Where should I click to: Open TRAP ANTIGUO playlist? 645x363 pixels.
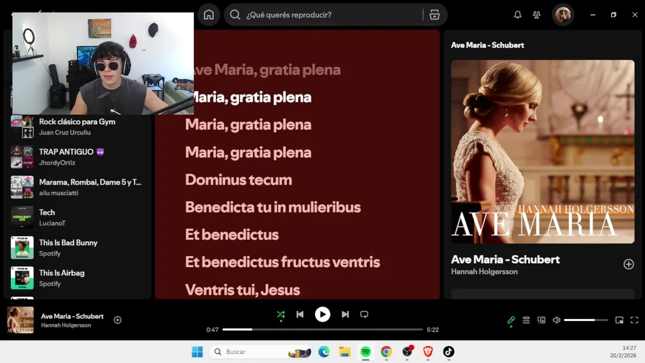pos(78,157)
